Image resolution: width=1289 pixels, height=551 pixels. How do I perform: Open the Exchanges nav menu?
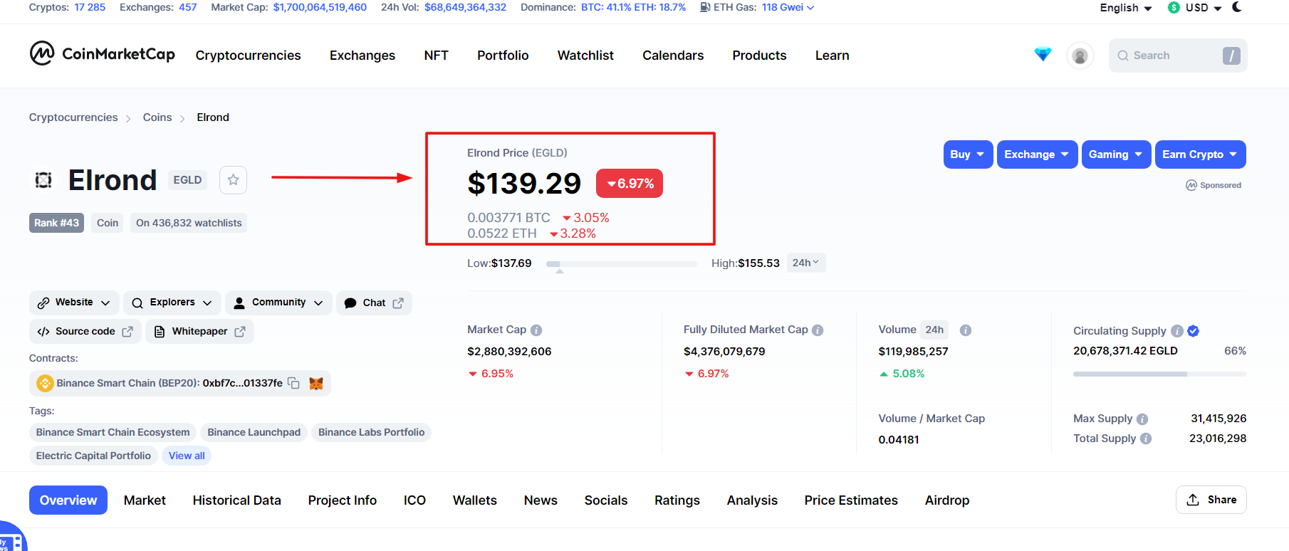coord(362,56)
